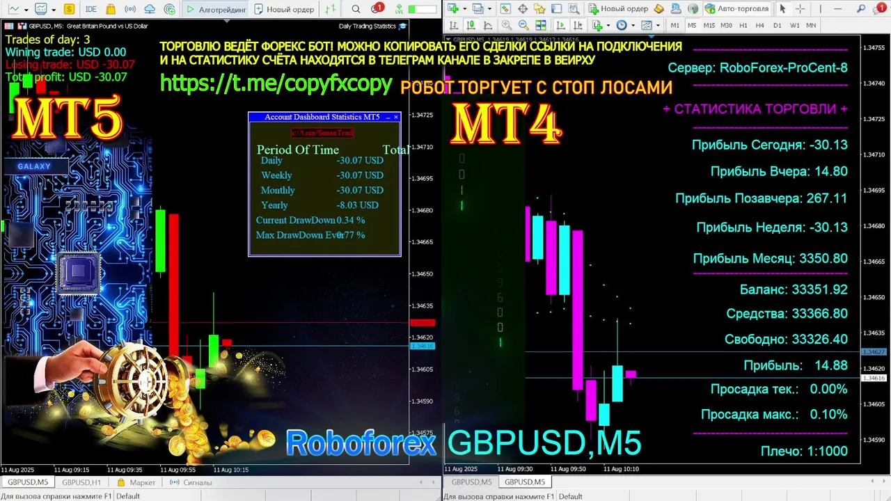This screenshot has width=891, height=501.
Task: Open the profiles icon in MT4 toolbar
Action: click(x=478, y=8)
